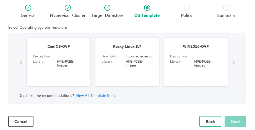Click the active OS Template step circle
Screen dimensions: 255x130
click(x=147, y=8)
